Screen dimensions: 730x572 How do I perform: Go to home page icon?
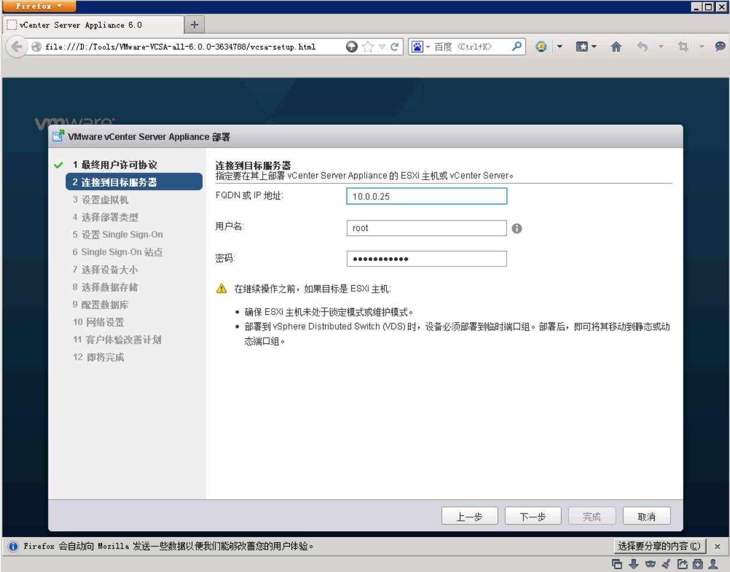[x=616, y=47]
